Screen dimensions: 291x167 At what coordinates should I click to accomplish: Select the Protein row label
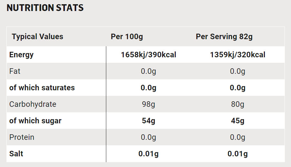click(x=22, y=137)
